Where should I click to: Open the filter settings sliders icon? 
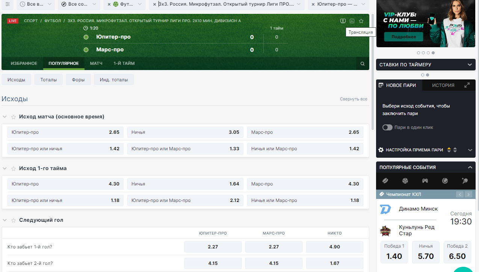pyautogui.click(x=8, y=4)
